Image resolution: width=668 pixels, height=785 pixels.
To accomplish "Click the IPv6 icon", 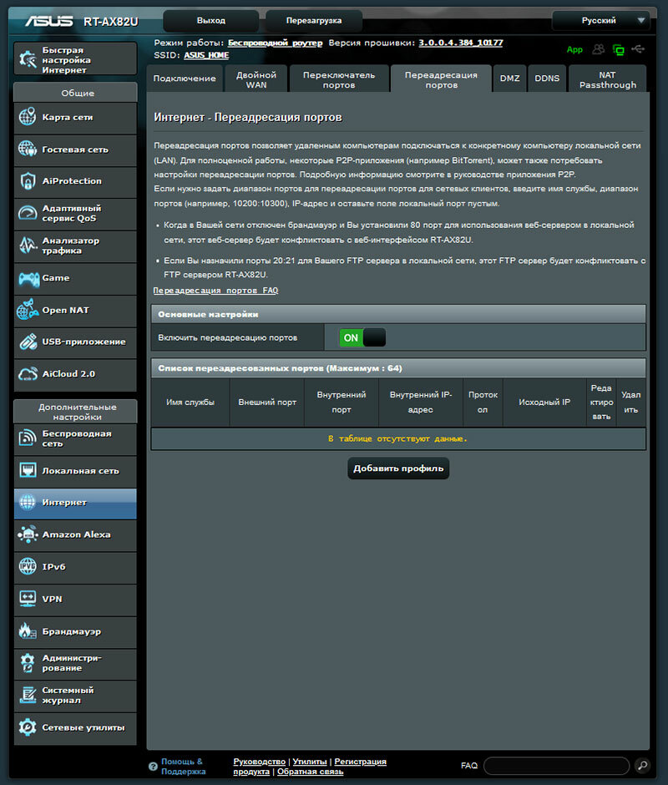I will 28,566.
